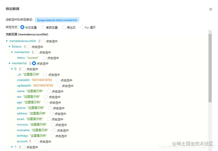The image size is (218, 151).
Task: Collapse array item 1 node
Action: [12, 147]
